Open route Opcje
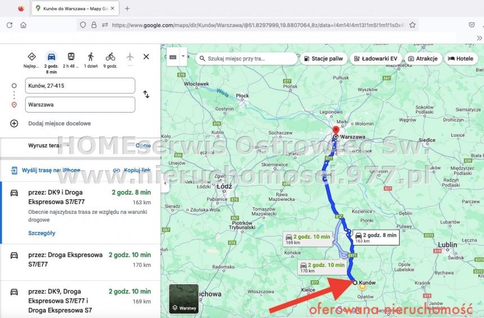 click(143, 145)
